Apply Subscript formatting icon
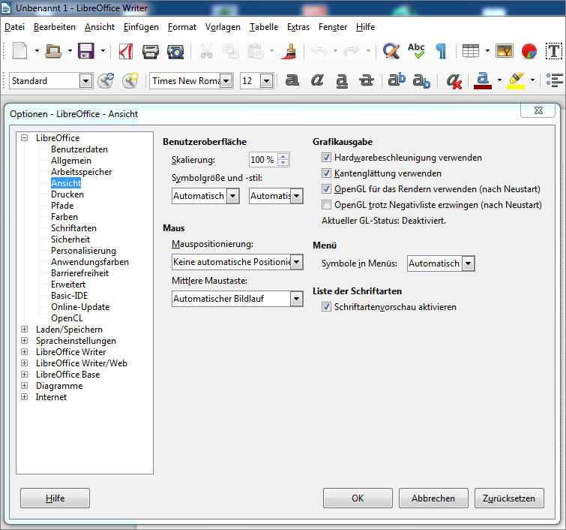The height and width of the screenshot is (530, 566). coord(421,81)
